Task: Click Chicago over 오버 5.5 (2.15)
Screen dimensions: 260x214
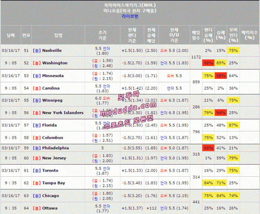Action: (174, 196)
